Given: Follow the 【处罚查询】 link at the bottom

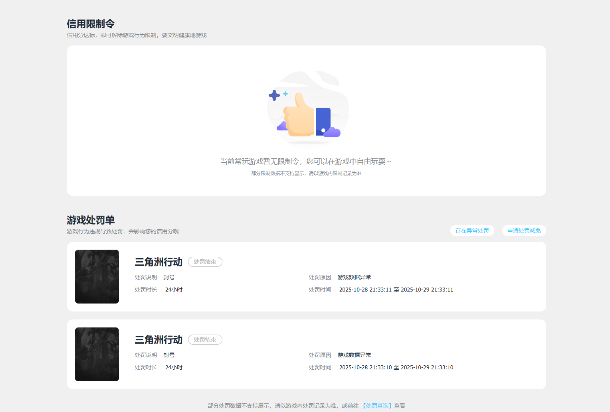Looking at the screenshot, I should coord(377,406).
